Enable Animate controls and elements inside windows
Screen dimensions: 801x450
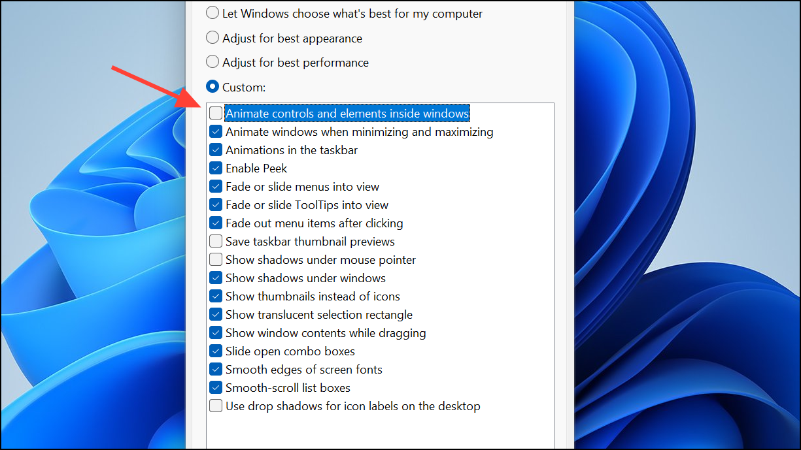216,112
